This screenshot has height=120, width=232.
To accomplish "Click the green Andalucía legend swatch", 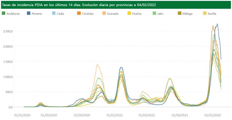I will [x=3, y=13].
